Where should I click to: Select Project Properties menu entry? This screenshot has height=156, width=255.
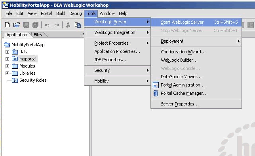click(x=117, y=43)
